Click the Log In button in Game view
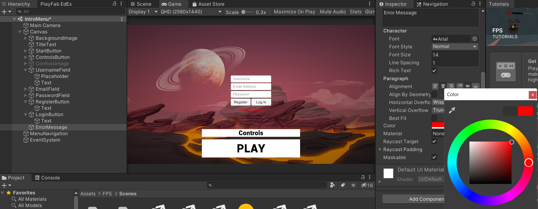This screenshot has width=538, height=209. click(261, 102)
